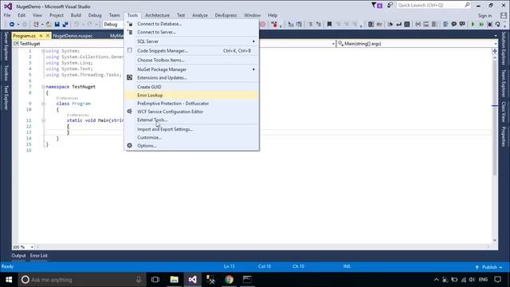The image size is (510, 287).
Task: Open the Error List panel tab
Action: [39, 256]
